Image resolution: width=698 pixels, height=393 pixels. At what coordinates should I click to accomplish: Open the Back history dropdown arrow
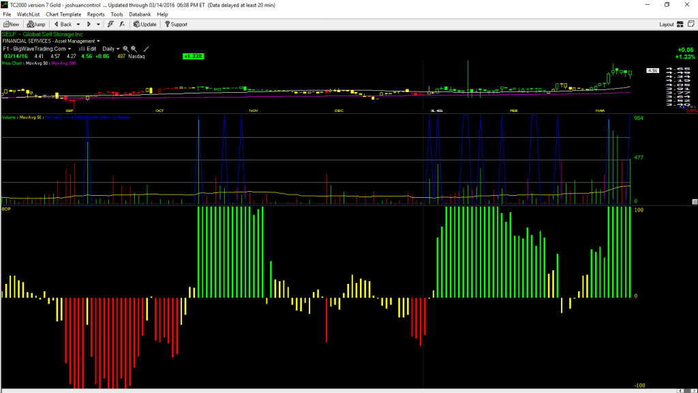[x=78, y=25]
